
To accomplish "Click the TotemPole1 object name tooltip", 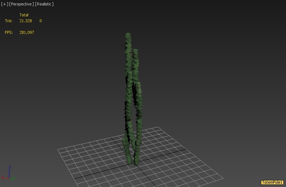I will point(272,182).
